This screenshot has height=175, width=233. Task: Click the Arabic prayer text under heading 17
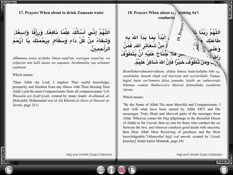(61, 40)
